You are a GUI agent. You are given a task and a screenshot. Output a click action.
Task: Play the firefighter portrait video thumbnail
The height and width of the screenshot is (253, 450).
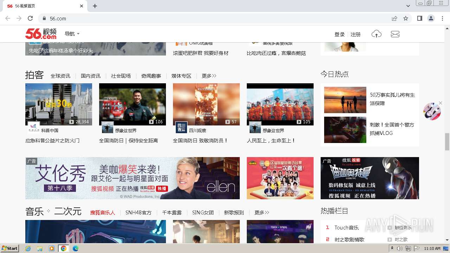click(x=133, y=104)
